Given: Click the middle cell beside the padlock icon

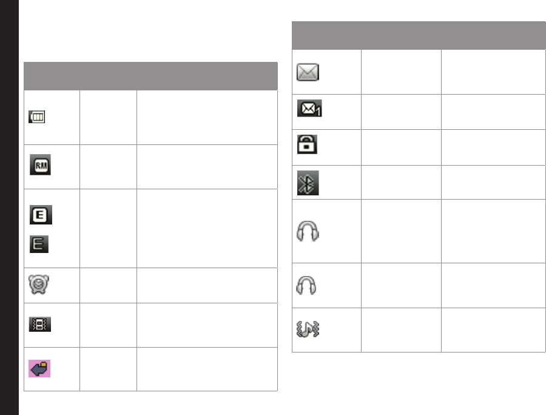Looking at the screenshot, I should 401,147.
